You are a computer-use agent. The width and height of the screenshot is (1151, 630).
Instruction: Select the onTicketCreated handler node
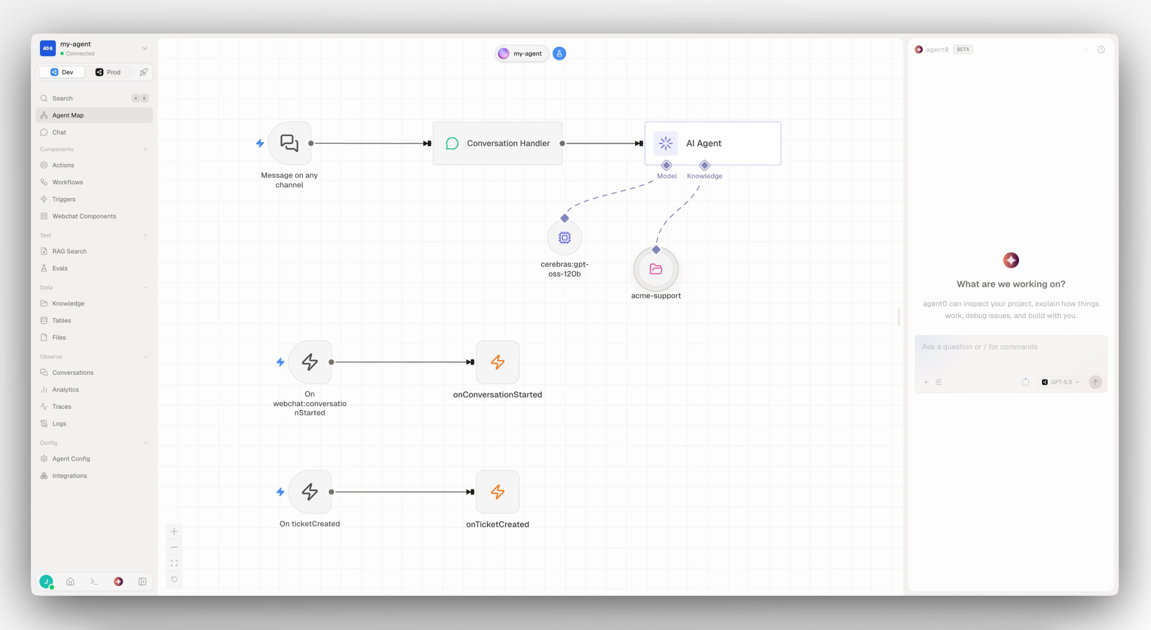[x=497, y=492]
